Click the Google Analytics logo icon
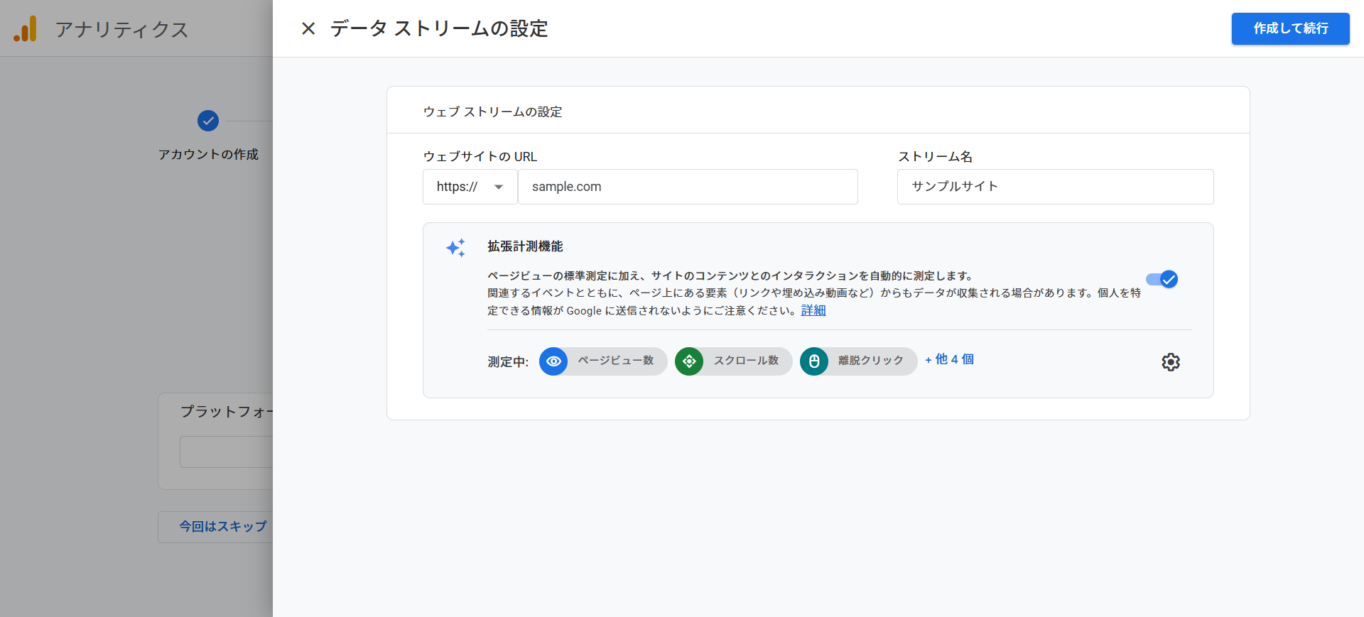Screen dimensions: 1364x617 pos(26,29)
